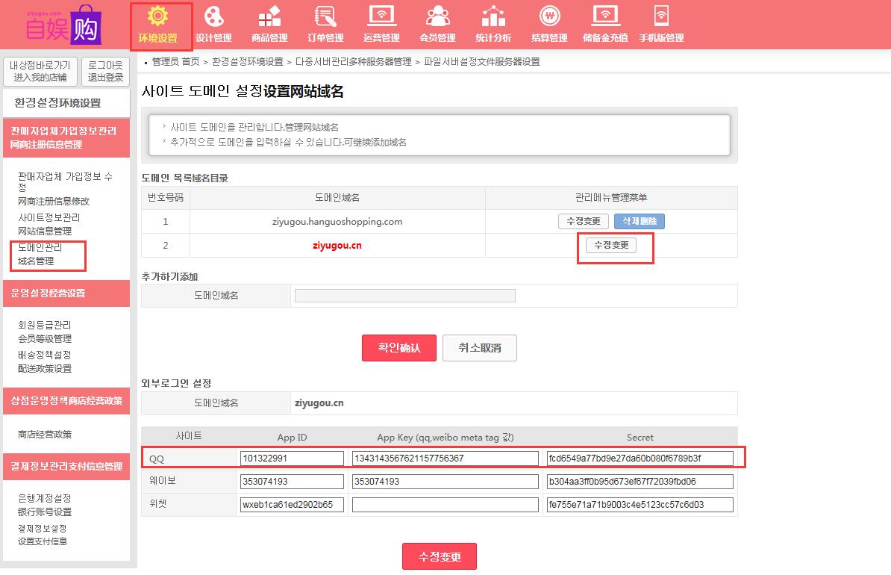Image resolution: width=891 pixels, height=575 pixels.
Task: Open 会员管理 members icon
Action: [437, 18]
